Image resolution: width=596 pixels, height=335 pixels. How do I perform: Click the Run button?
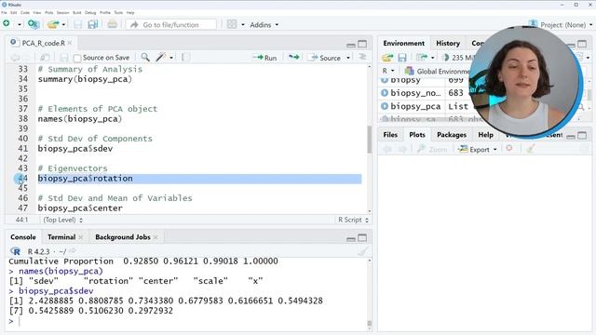coord(265,58)
